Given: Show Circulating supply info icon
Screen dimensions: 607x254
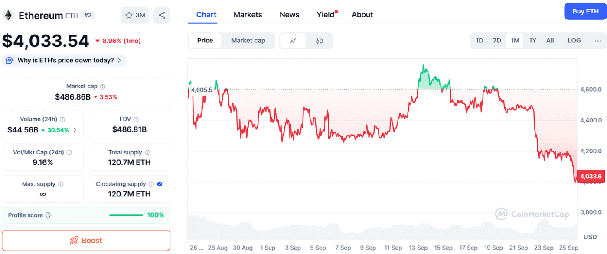Looking at the screenshot, I should pyautogui.click(x=151, y=184).
